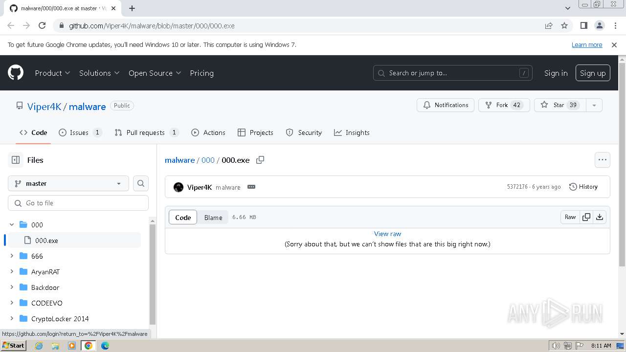Screen dimensions: 626x352
Task: Expand the Solutions menu
Action: [x=99, y=73]
